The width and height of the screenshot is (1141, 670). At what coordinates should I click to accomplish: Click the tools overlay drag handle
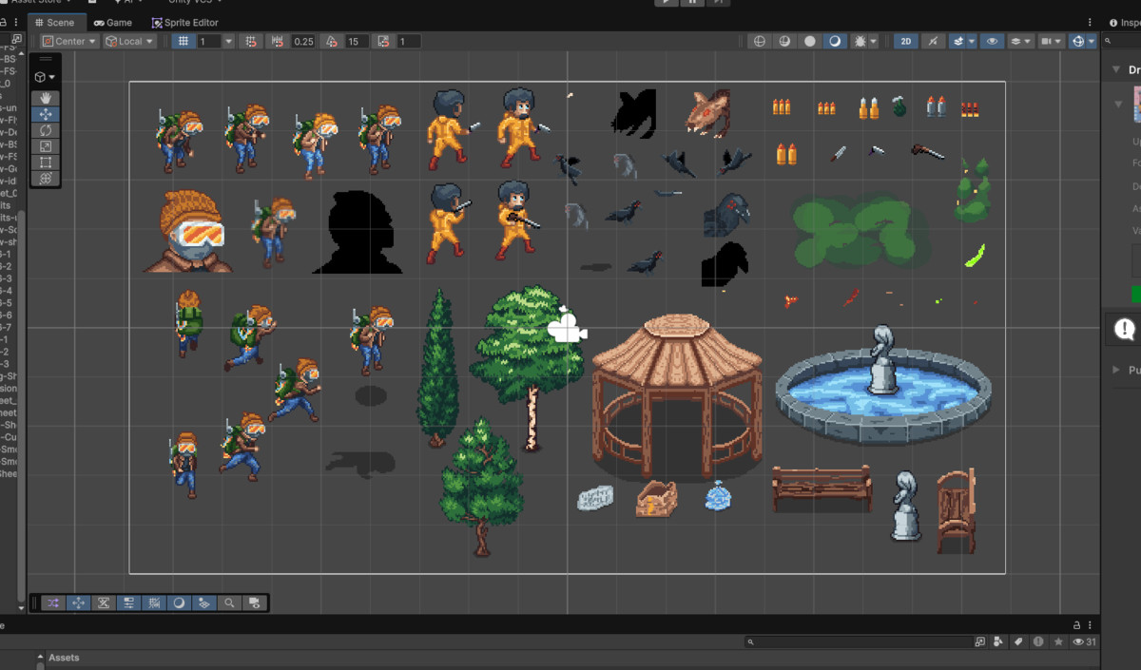pyautogui.click(x=46, y=59)
